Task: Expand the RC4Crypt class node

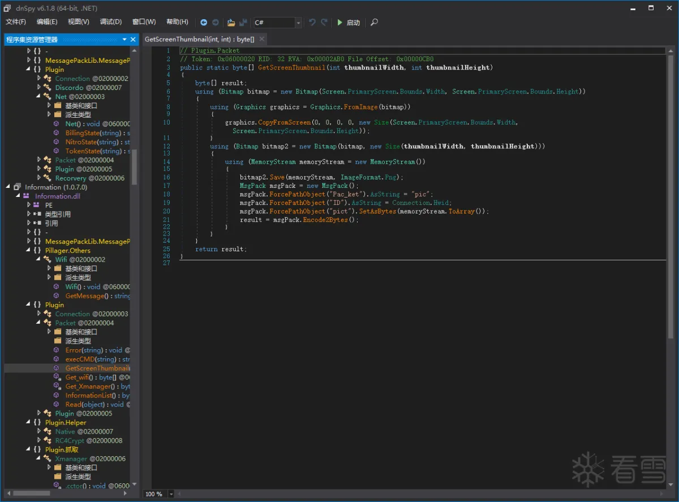Action: (39, 440)
